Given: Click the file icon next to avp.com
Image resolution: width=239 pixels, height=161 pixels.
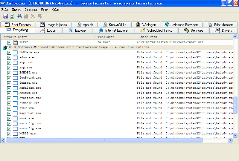Looking at the screenshot, I should pos(15,63).
